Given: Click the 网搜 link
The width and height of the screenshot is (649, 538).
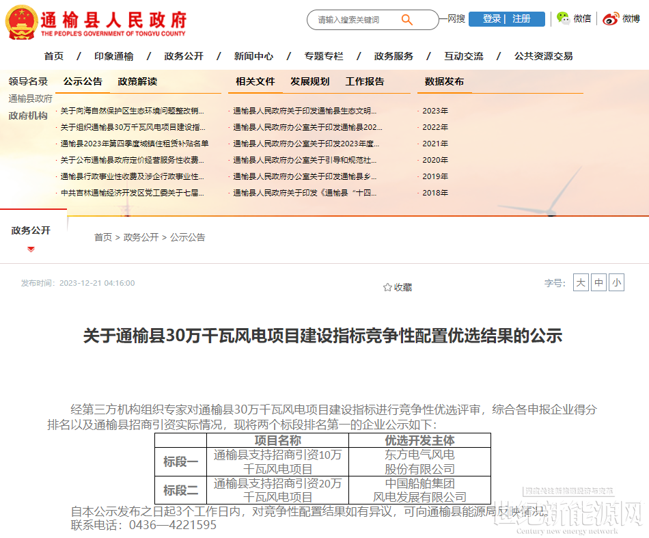Looking at the screenshot, I should pyautogui.click(x=456, y=18).
